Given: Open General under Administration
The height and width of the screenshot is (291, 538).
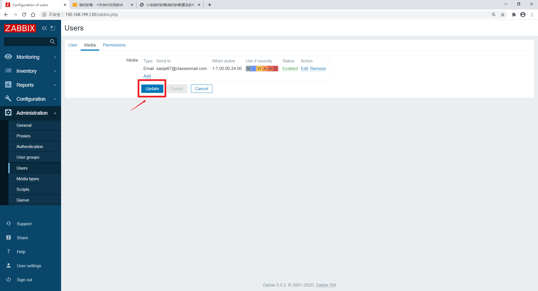Looking at the screenshot, I should [35, 125].
